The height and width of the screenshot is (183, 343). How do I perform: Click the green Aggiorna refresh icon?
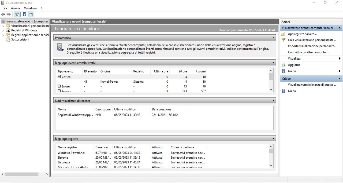tap(284, 65)
